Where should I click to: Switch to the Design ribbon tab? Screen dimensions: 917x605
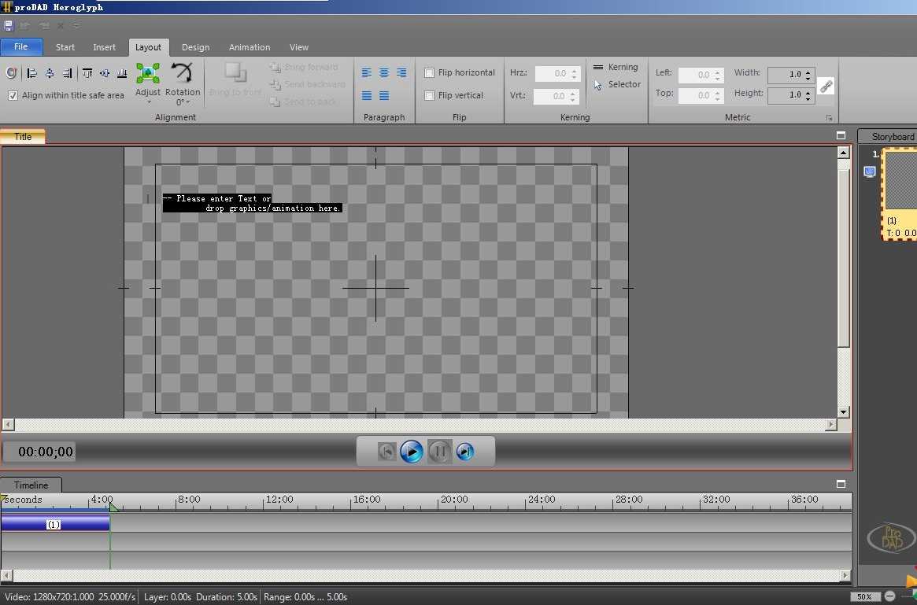click(195, 47)
